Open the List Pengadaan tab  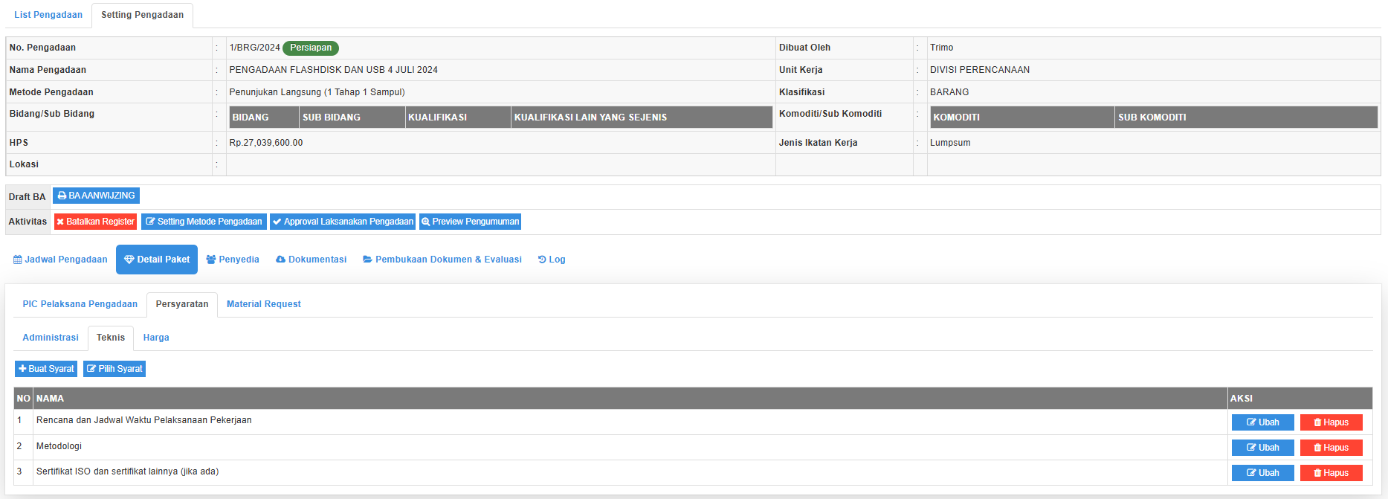point(48,15)
